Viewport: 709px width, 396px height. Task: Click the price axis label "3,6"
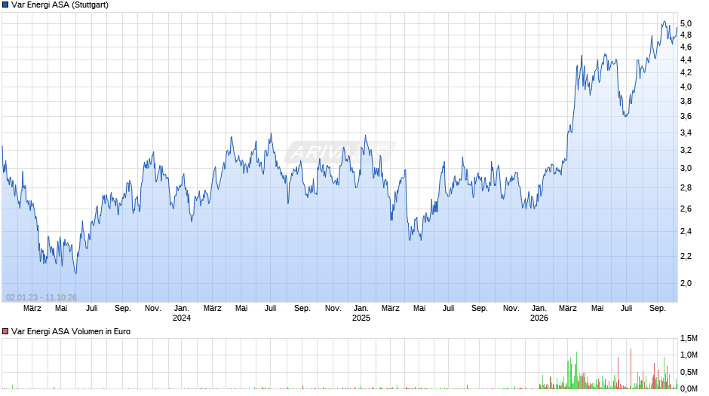(686, 117)
